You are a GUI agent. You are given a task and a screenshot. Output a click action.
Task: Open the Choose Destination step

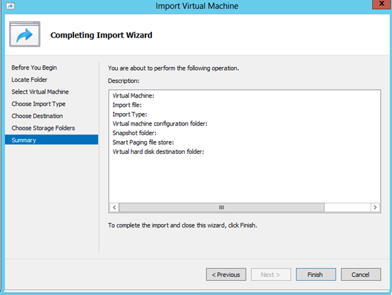pos(37,116)
